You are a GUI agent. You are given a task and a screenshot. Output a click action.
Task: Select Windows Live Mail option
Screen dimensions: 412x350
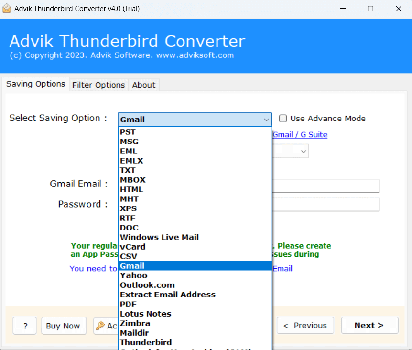195,237
